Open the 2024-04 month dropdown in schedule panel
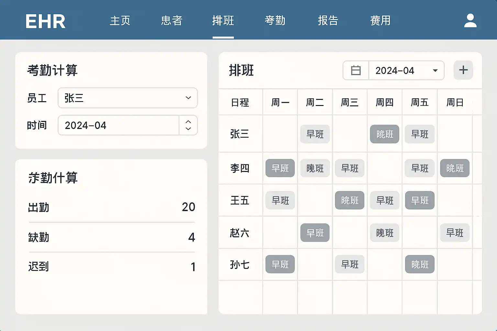 point(406,70)
